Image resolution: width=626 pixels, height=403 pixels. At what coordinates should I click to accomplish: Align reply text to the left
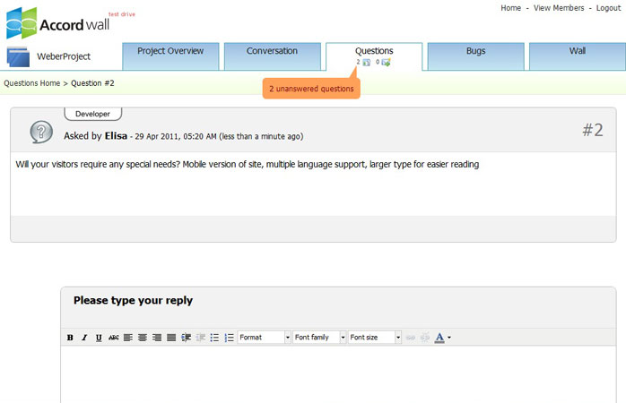pyautogui.click(x=128, y=338)
